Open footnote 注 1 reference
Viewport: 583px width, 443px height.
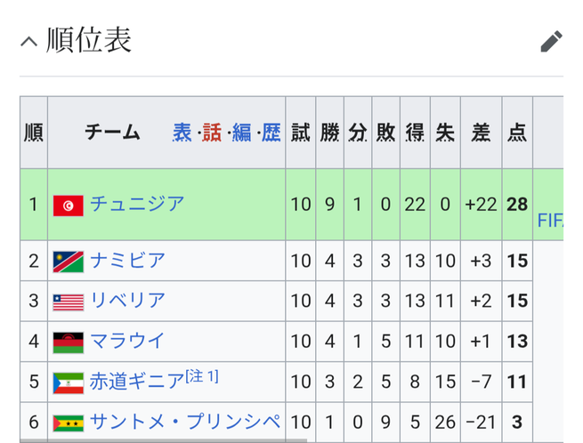(x=202, y=376)
